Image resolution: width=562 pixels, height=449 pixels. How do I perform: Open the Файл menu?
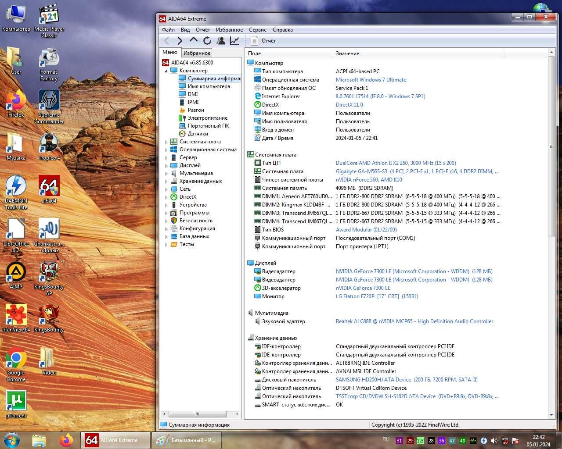168,30
